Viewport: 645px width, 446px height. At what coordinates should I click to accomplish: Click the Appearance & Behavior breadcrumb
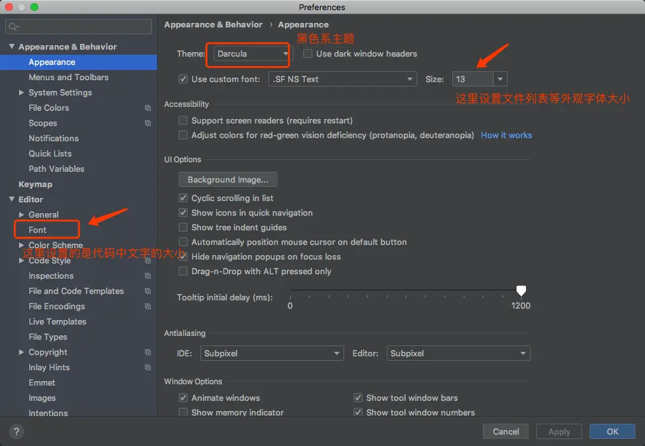[213, 25]
